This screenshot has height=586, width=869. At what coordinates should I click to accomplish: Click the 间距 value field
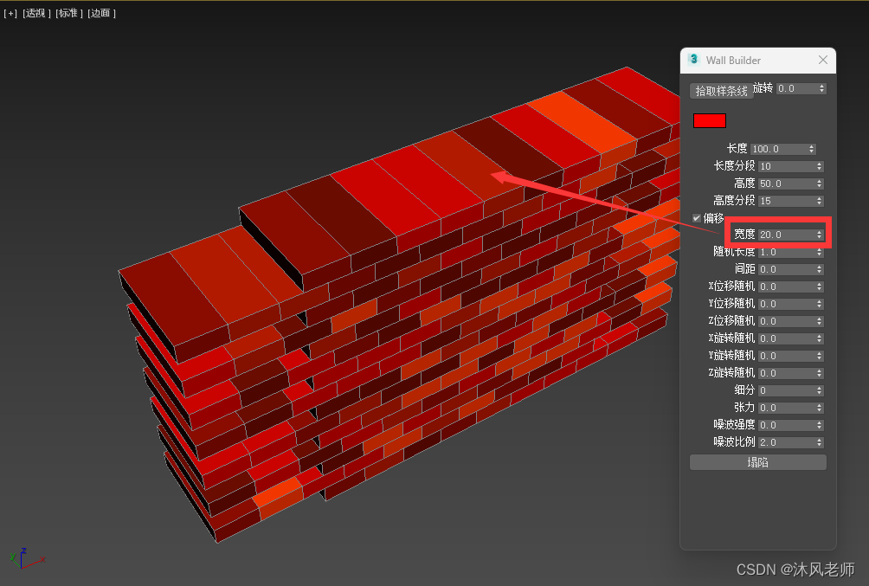[x=787, y=269]
